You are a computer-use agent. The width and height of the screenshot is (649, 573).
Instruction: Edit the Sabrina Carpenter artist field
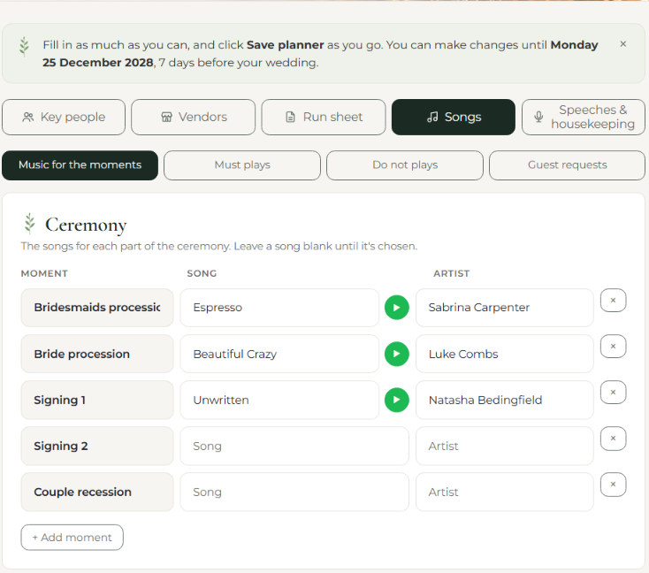(x=505, y=308)
